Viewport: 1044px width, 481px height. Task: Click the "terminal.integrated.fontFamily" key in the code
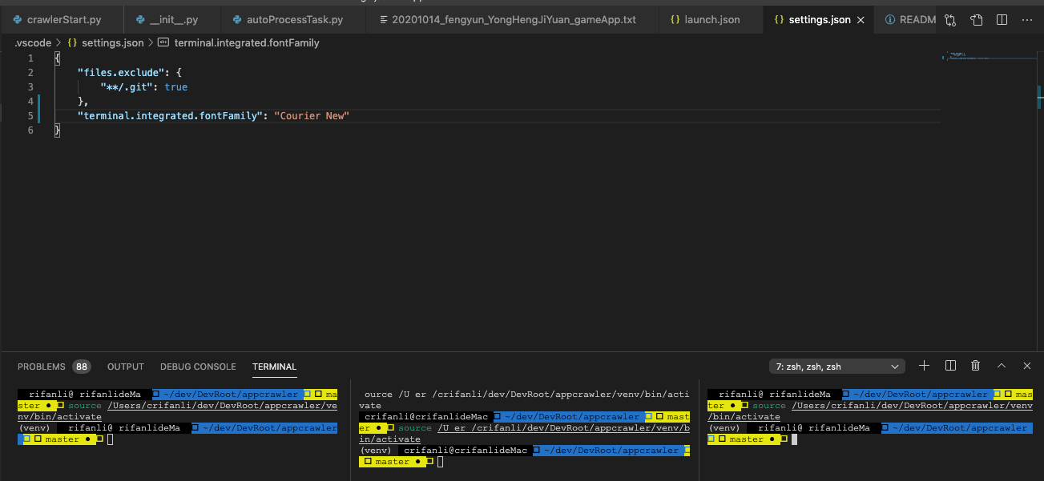tap(171, 116)
